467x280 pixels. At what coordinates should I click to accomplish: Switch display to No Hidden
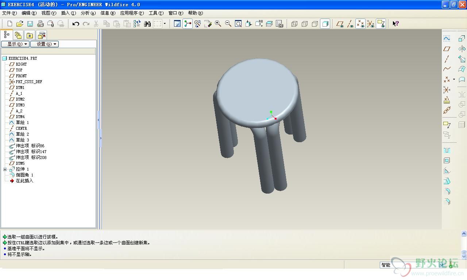pos(315,24)
